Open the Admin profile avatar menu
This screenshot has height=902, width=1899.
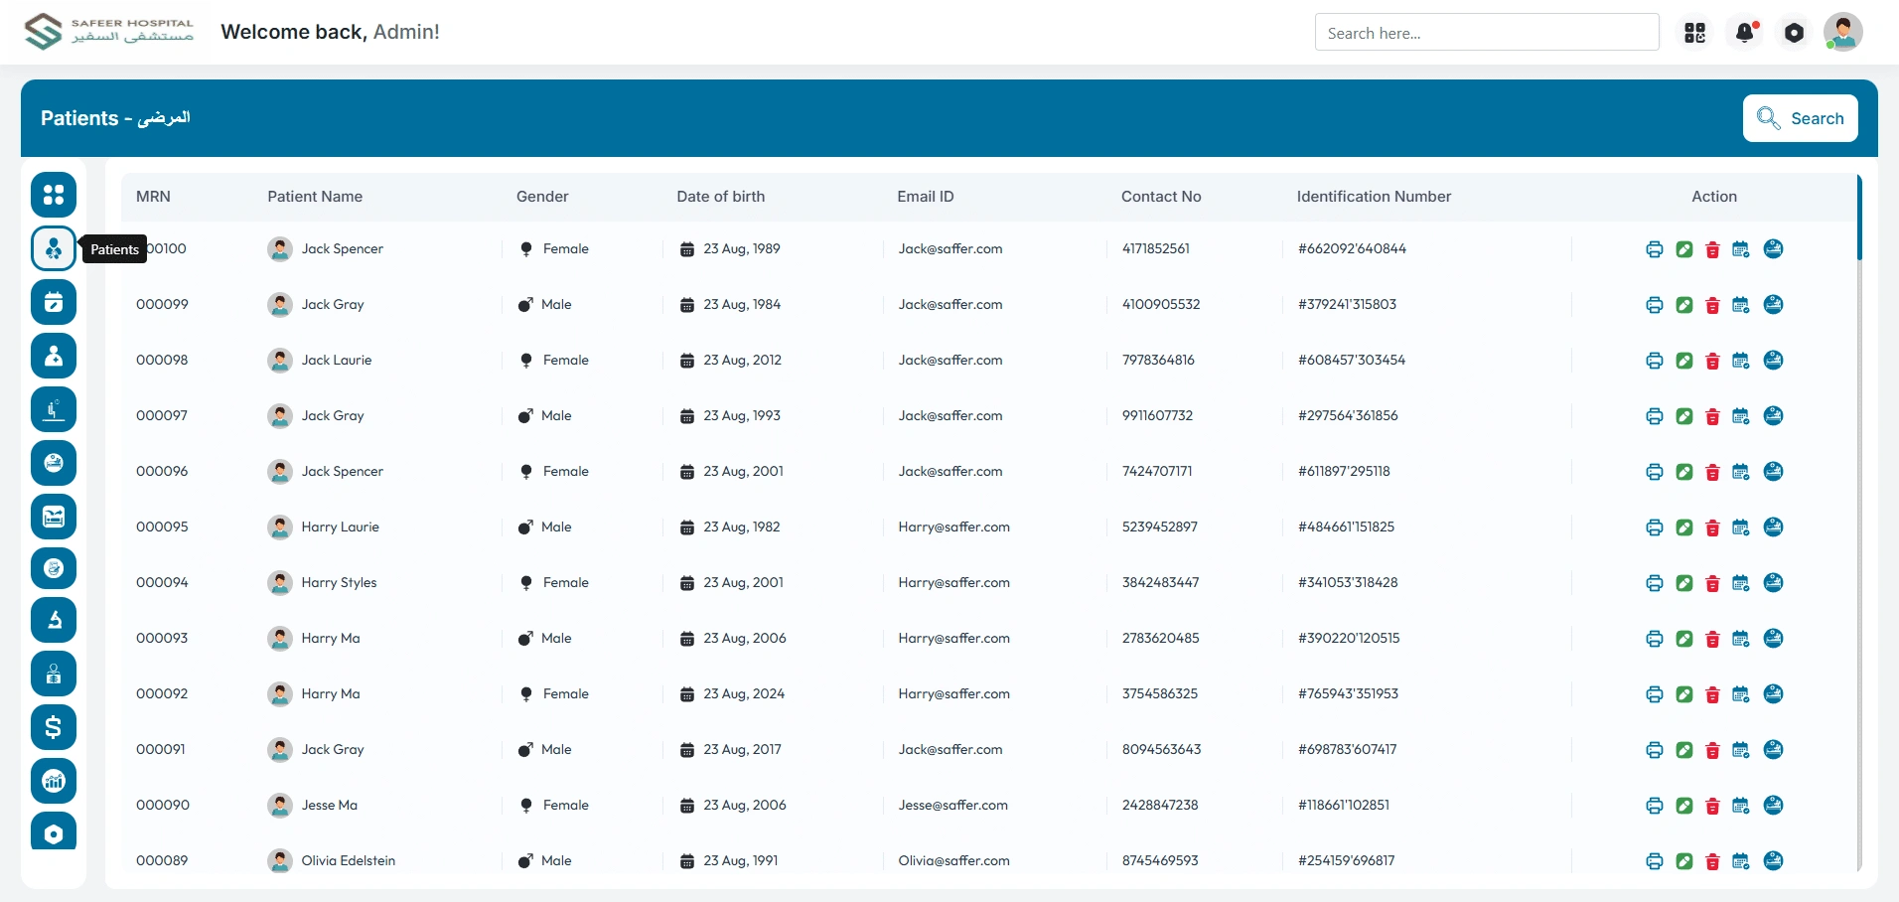pyautogui.click(x=1842, y=33)
